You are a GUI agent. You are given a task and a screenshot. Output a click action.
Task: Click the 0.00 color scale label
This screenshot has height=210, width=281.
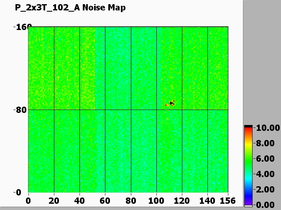pos(266,205)
